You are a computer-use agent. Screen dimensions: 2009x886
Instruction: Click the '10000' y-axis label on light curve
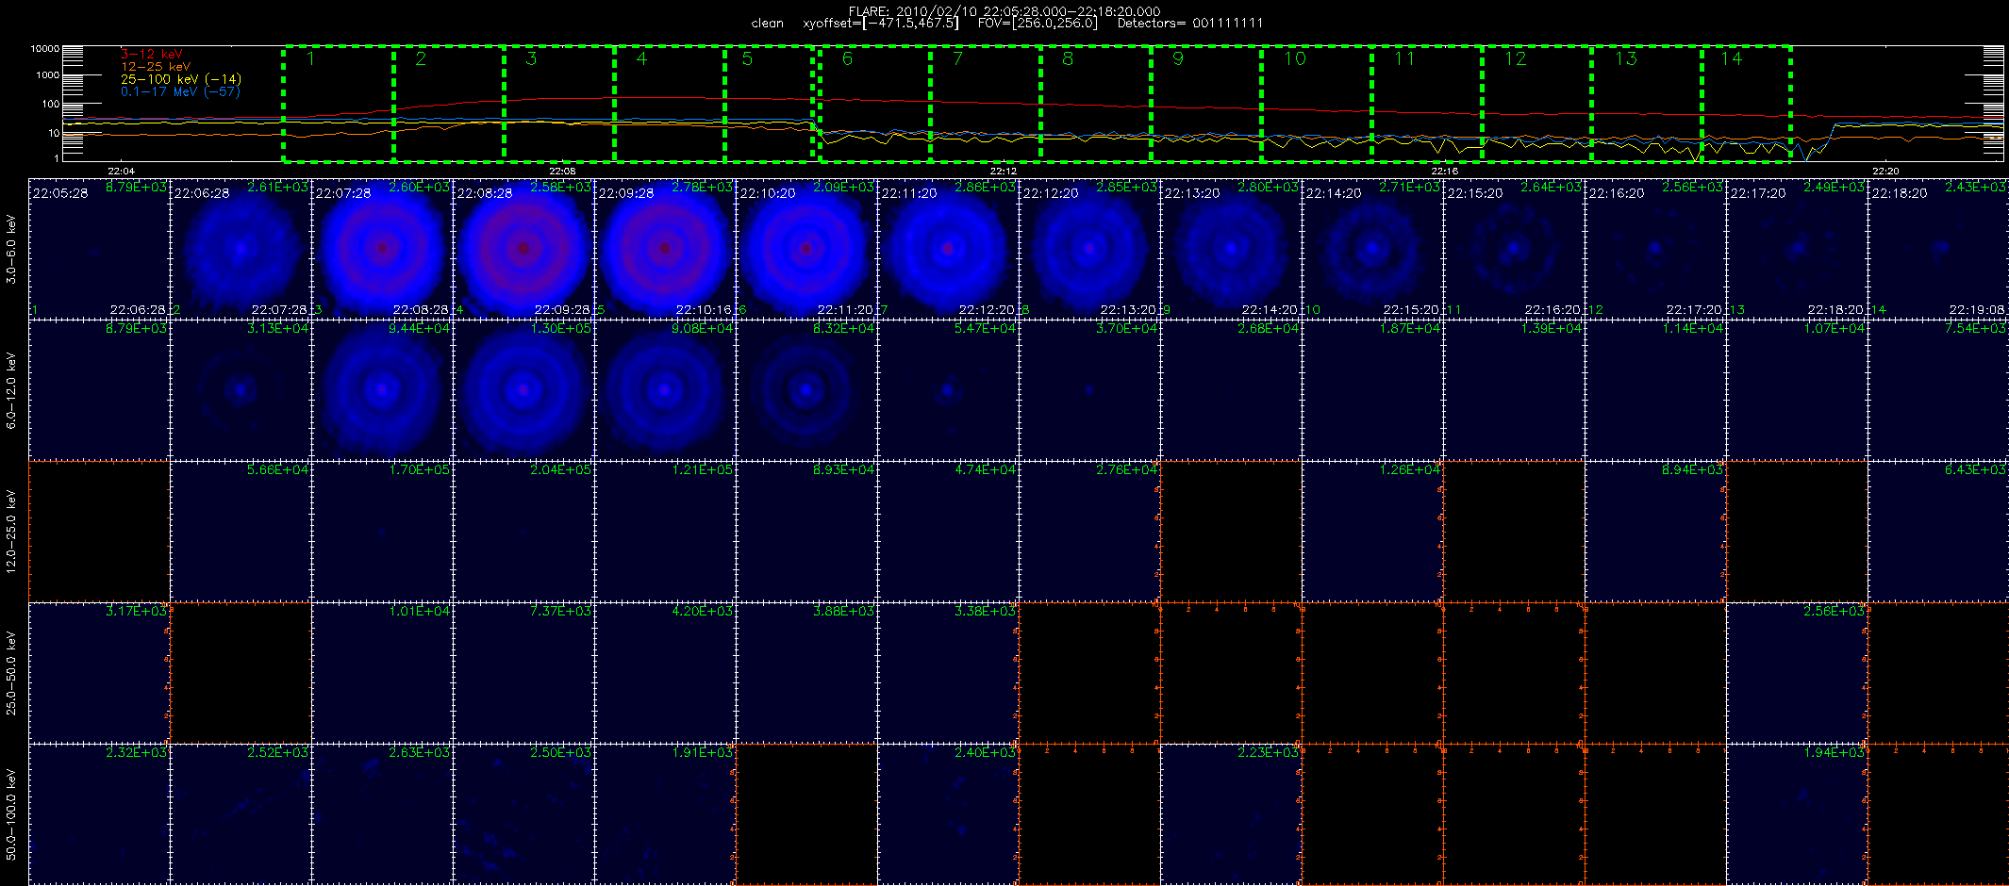44,48
